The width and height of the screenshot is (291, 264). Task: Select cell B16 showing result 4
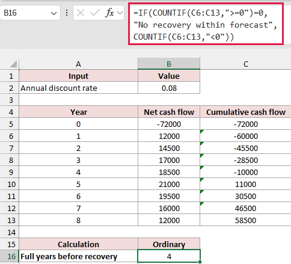[x=169, y=256]
